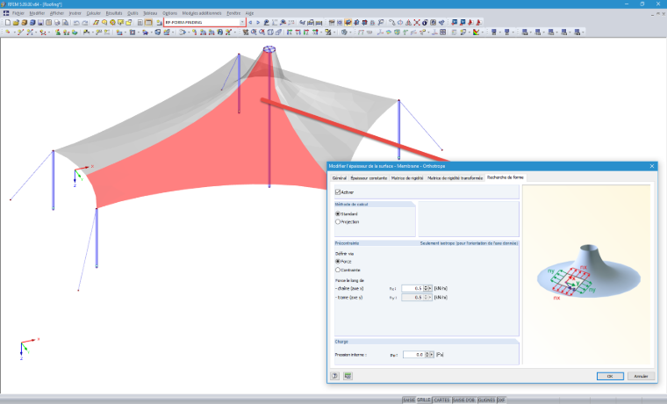This screenshot has width=667, height=404.
Task: Increase chaîne force using spinner arrows
Action: [x=426, y=287]
